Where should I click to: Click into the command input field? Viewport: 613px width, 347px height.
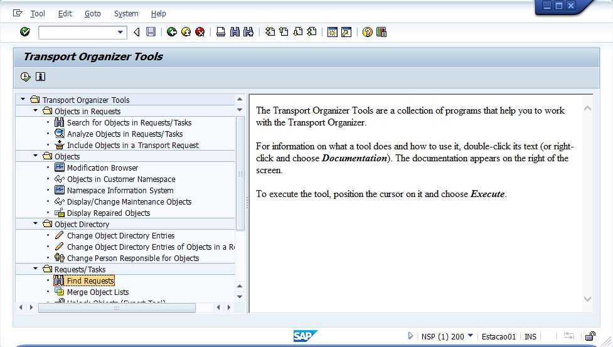click(77, 32)
